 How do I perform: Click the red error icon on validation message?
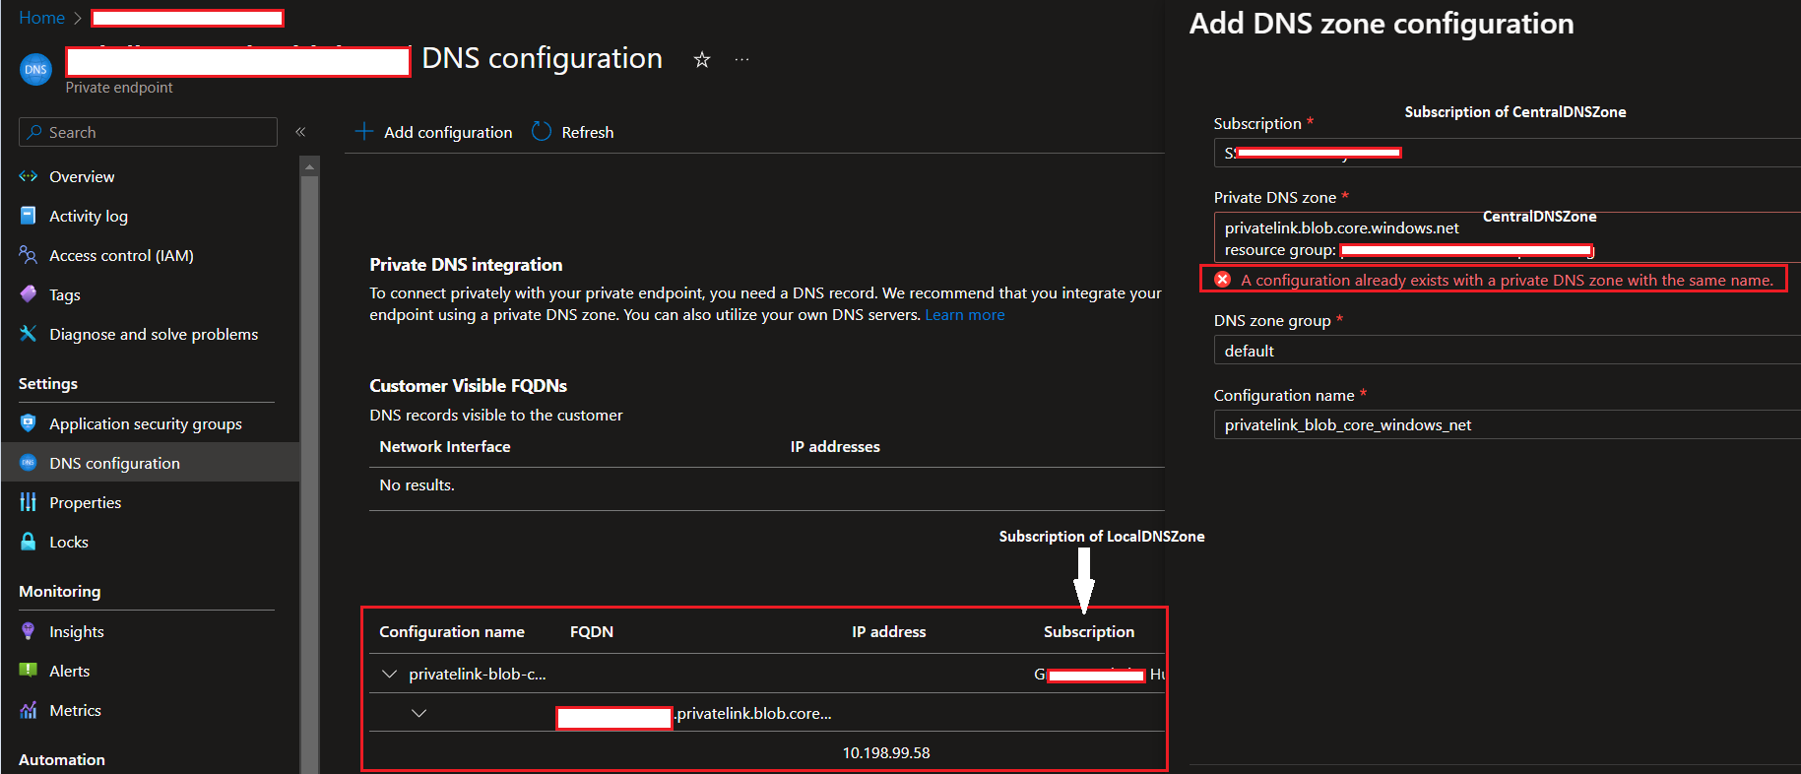coord(1223,280)
